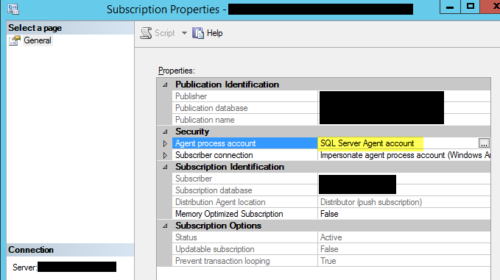Click the window system menu icon
Viewport: 500px width, 280px height.
click(x=13, y=10)
